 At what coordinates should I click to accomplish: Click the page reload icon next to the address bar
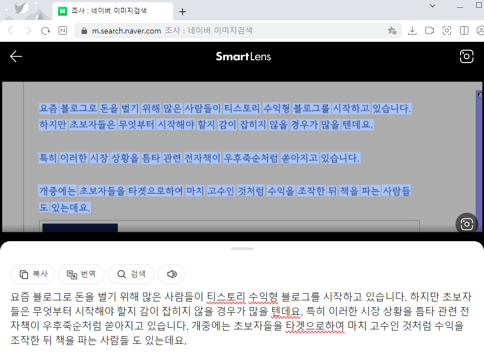[45, 31]
